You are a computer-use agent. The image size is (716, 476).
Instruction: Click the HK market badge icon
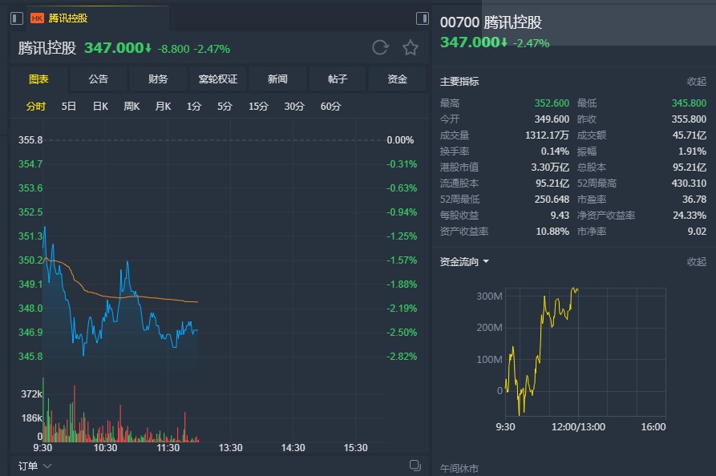click(37, 18)
